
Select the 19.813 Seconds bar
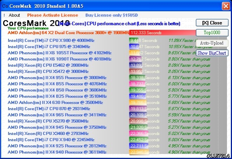pos(138,109)
